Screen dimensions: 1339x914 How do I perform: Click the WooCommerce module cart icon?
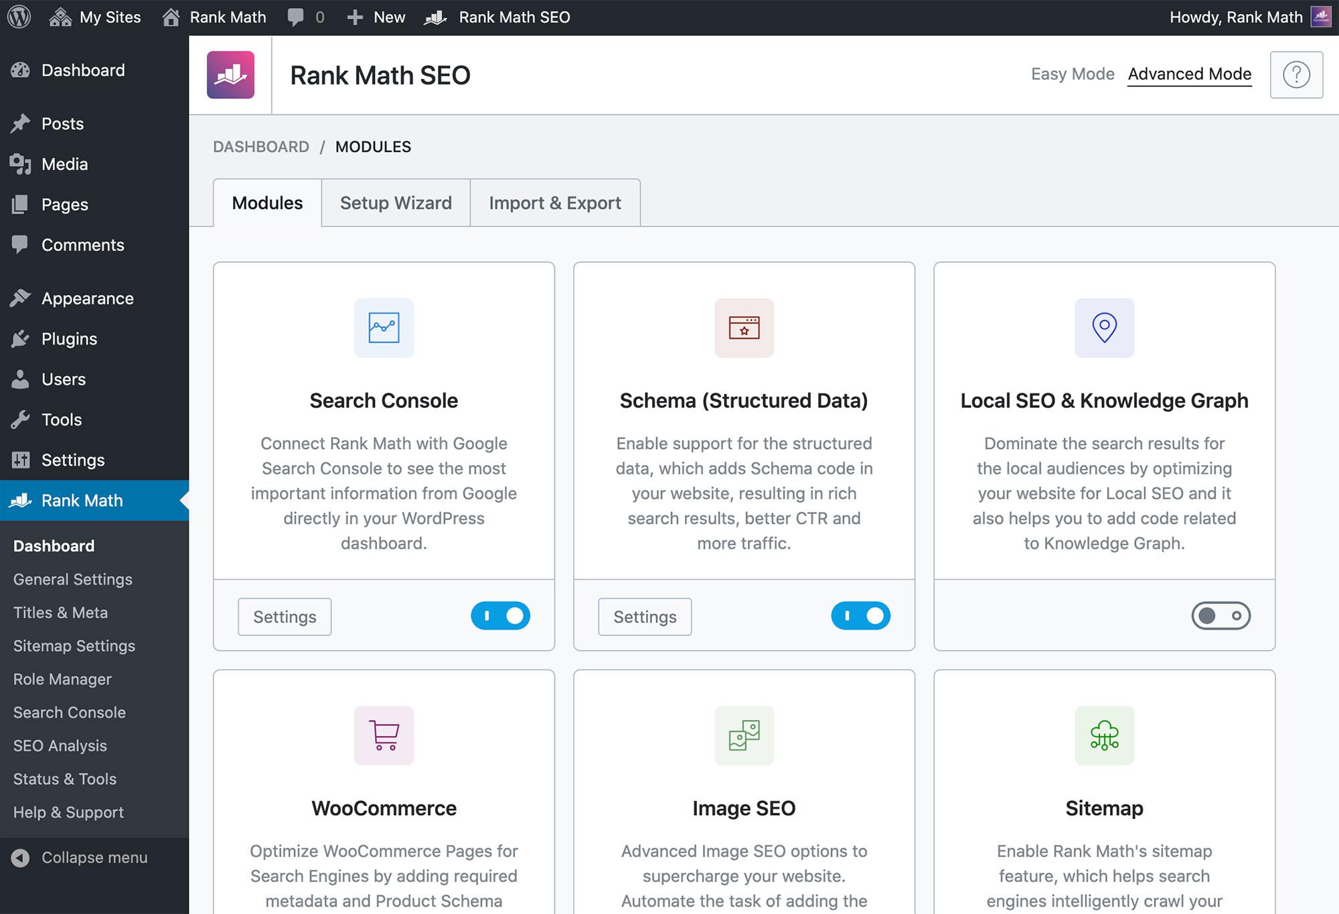[384, 734]
